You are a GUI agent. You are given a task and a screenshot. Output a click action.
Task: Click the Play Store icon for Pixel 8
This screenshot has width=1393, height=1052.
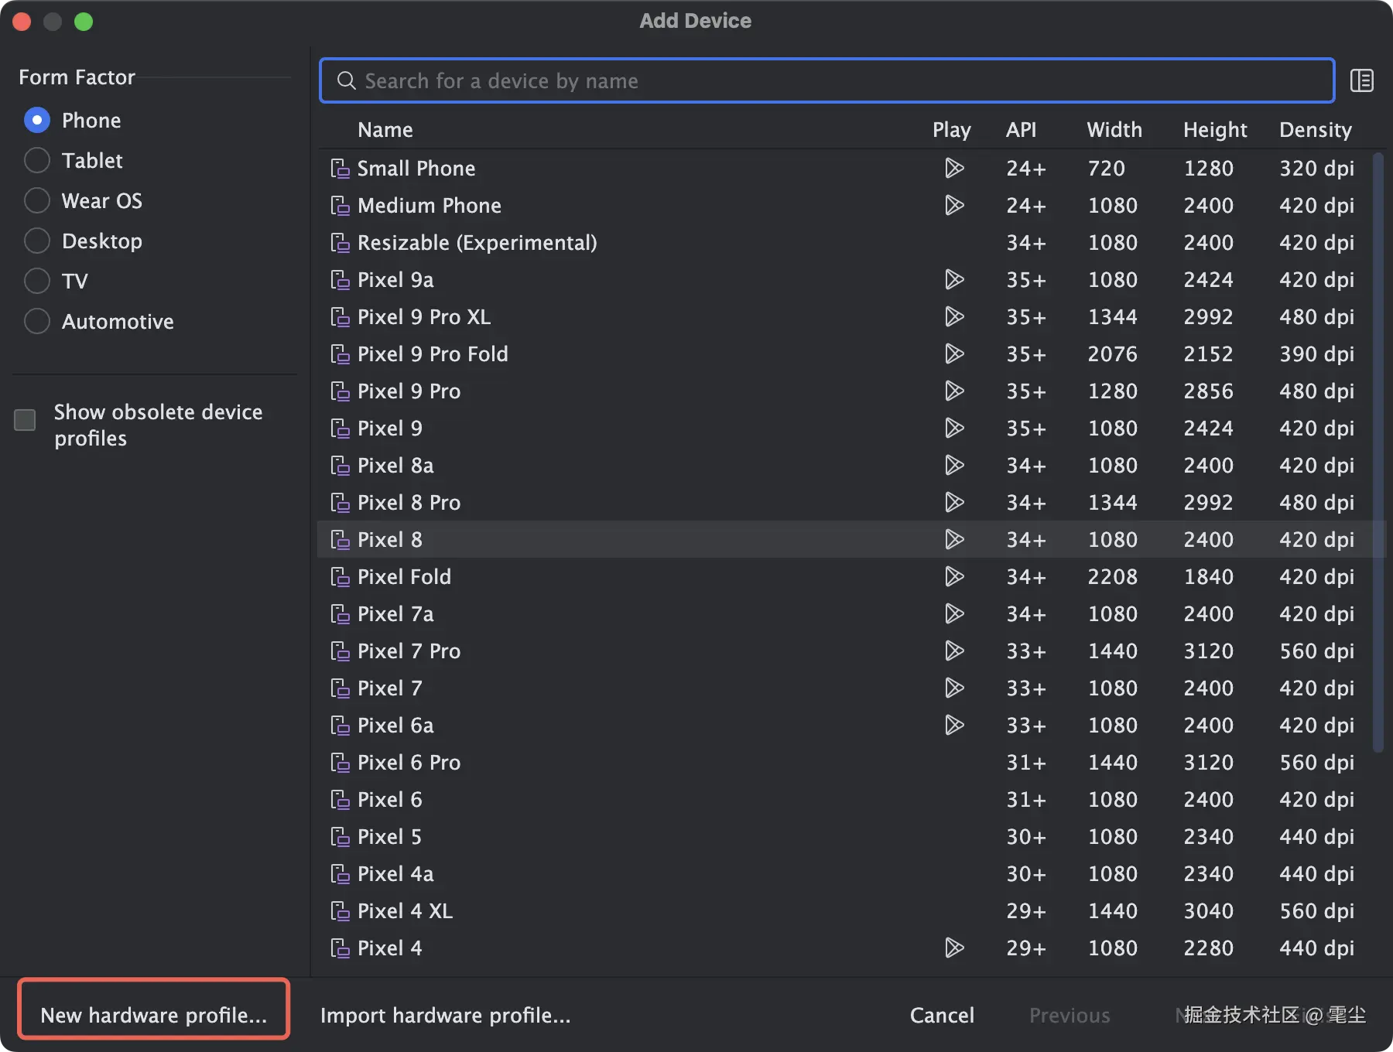954,539
